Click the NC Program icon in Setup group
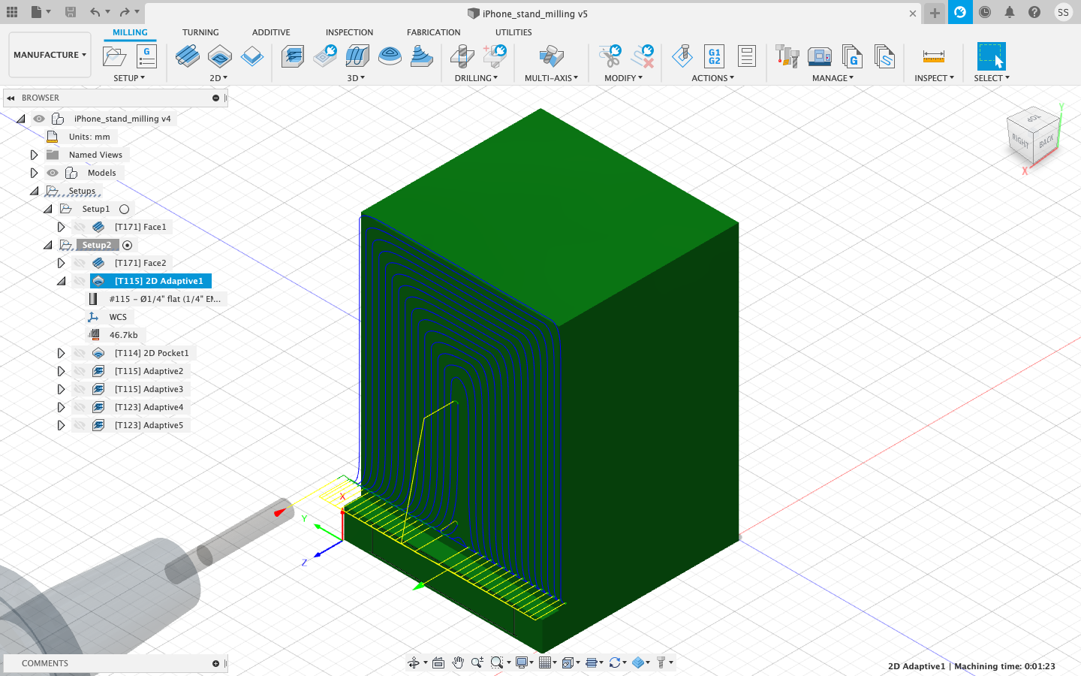This screenshot has height=676, width=1081. [146, 56]
